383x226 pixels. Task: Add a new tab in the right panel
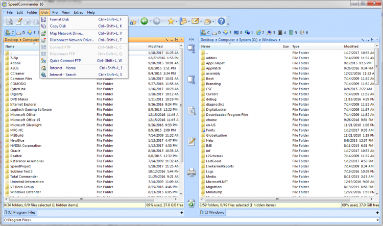pyautogui.click(x=377, y=213)
